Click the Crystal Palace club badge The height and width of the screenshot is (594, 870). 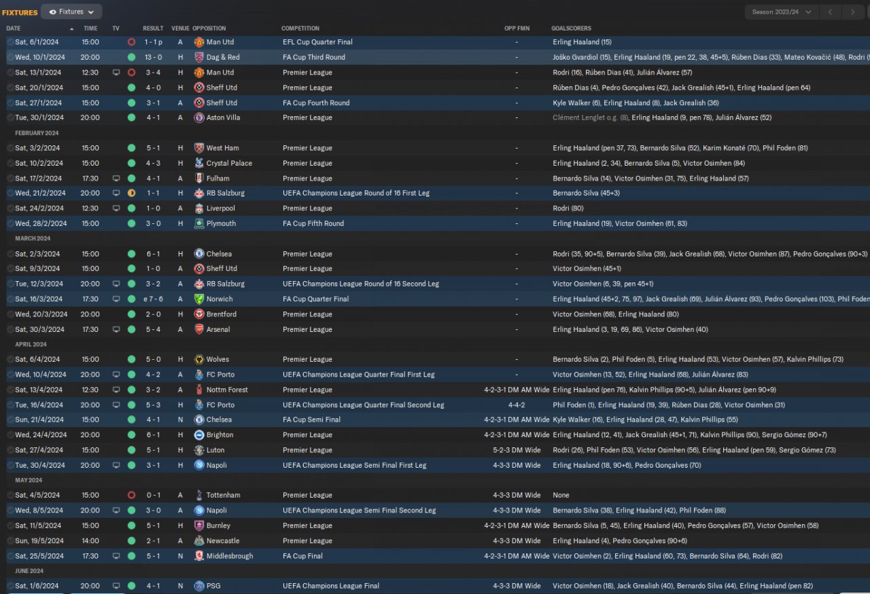[x=199, y=163]
